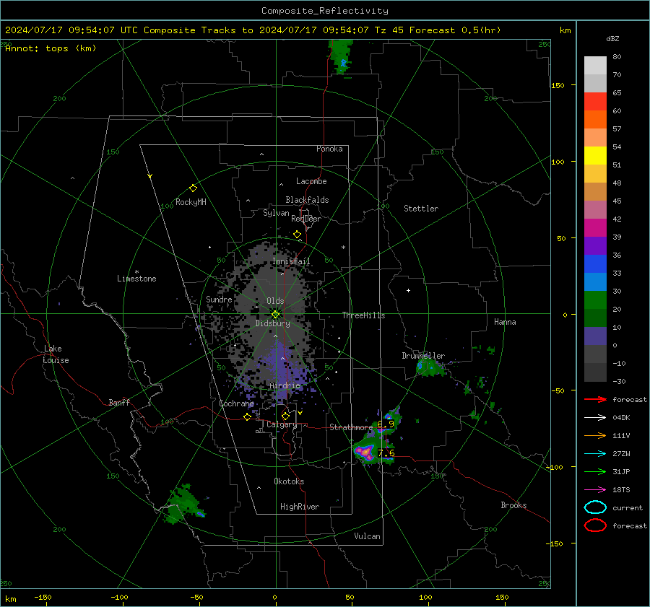Image resolution: width=650 pixels, height=607 pixels.
Task: Click the green storm echo southwest of HighRiver
Action: 183,505
